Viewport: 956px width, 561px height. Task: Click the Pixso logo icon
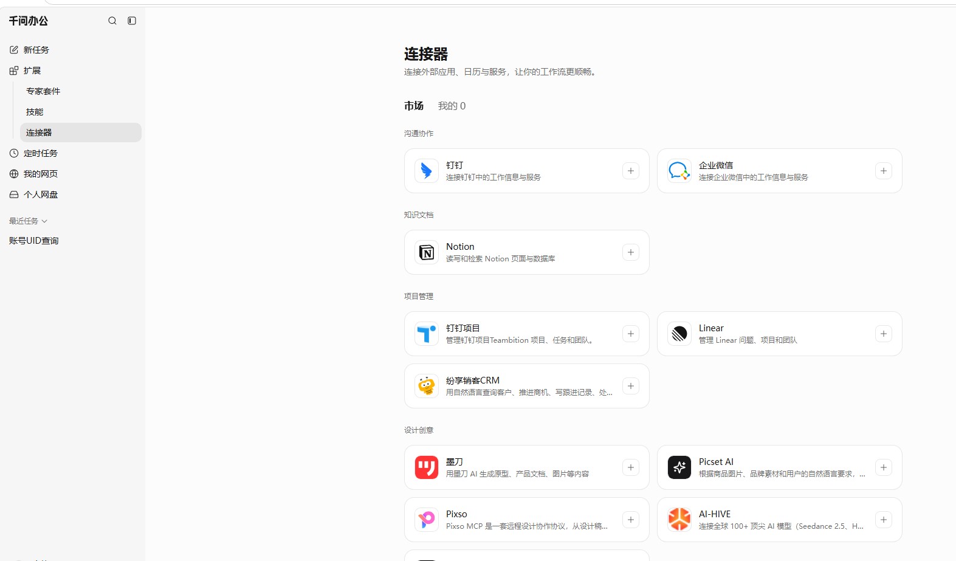pyautogui.click(x=427, y=520)
